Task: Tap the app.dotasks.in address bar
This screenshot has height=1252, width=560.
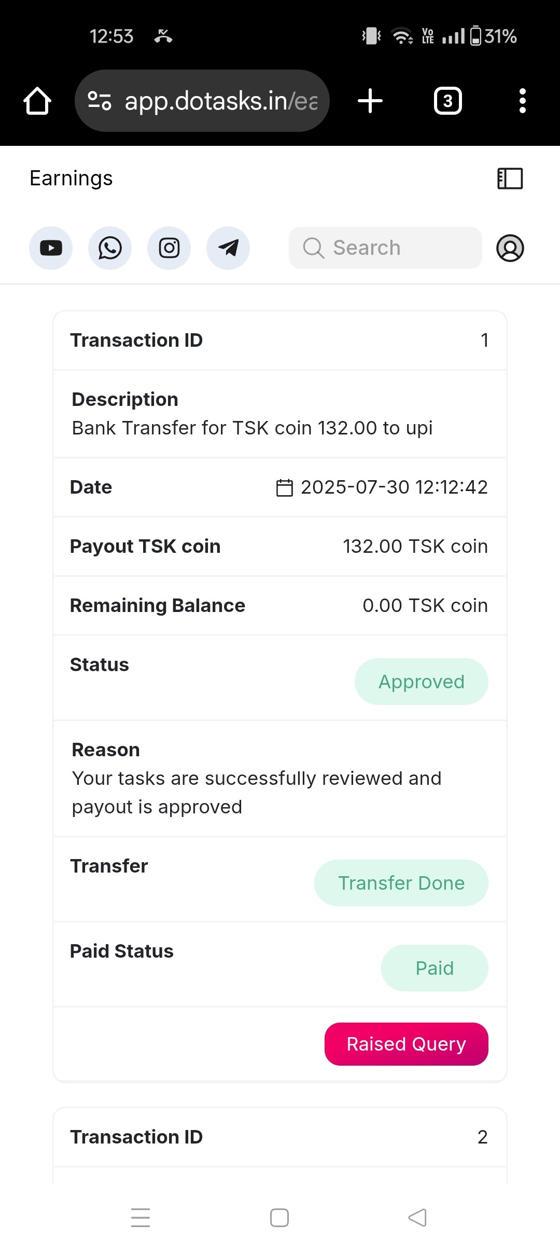Action: 220,101
